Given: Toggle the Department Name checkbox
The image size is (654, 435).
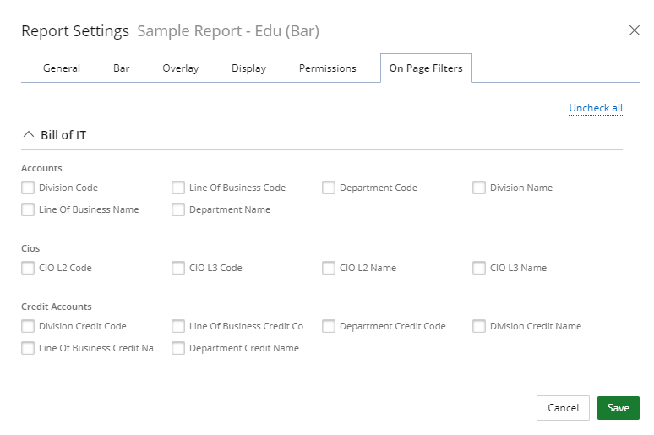Looking at the screenshot, I should point(178,209).
